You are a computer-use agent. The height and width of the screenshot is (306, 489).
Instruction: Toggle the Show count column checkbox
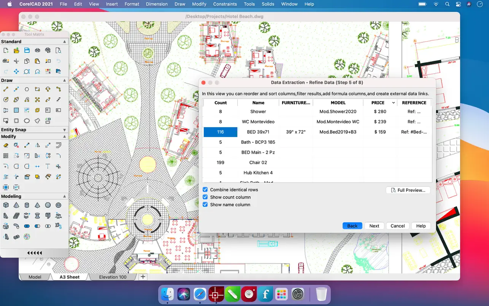coord(205,197)
